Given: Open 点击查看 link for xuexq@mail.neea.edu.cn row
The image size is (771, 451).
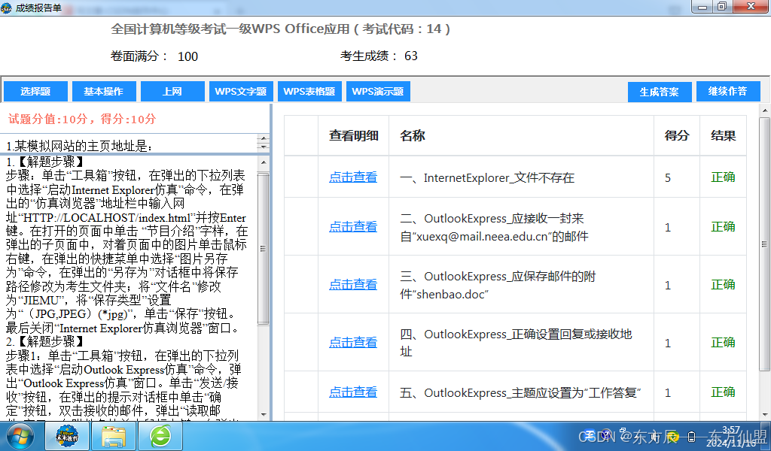Looking at the screenshot, I should 353,227.
